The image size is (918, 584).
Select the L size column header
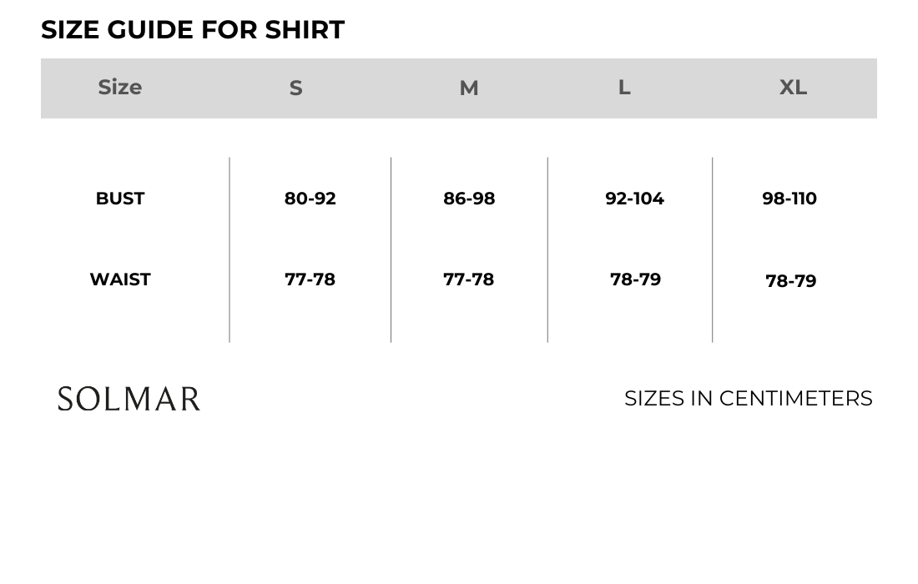624,88
